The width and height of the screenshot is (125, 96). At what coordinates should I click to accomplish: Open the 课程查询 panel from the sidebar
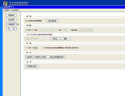pos(11,15)
